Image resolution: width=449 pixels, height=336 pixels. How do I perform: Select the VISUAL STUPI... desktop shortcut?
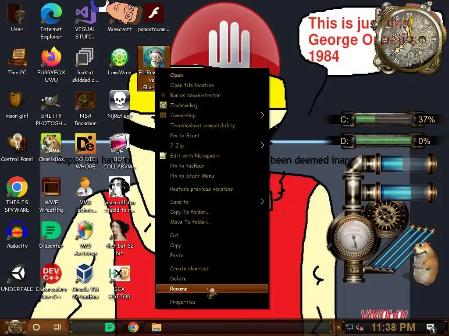(x=85, y=21)
